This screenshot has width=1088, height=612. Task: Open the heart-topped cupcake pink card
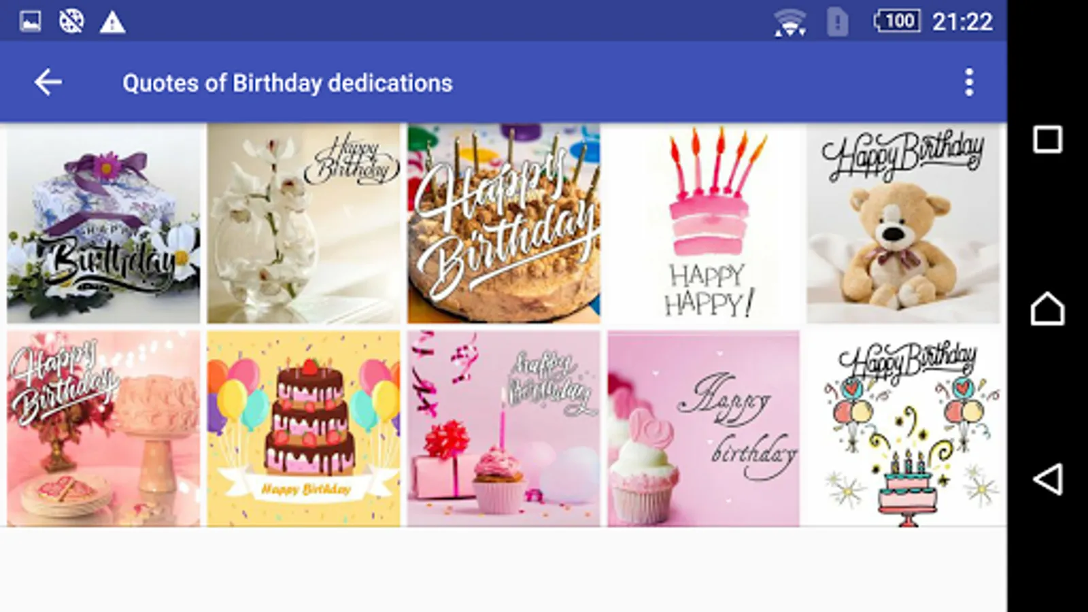click(x=704, y=428)
